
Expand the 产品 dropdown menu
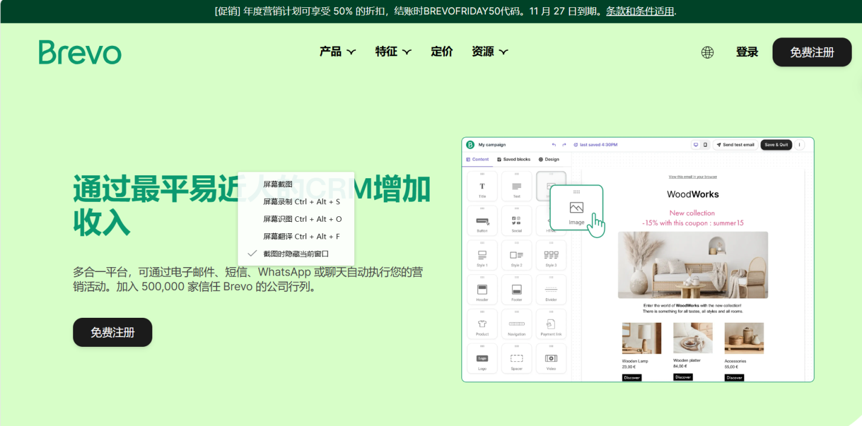(x=337, y=51)
